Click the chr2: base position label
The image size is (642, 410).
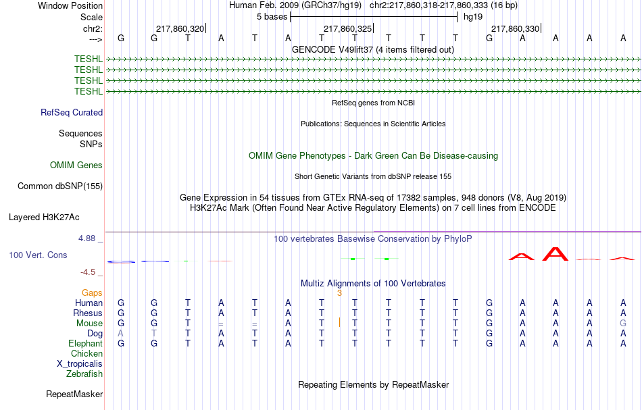coord(93,28)
